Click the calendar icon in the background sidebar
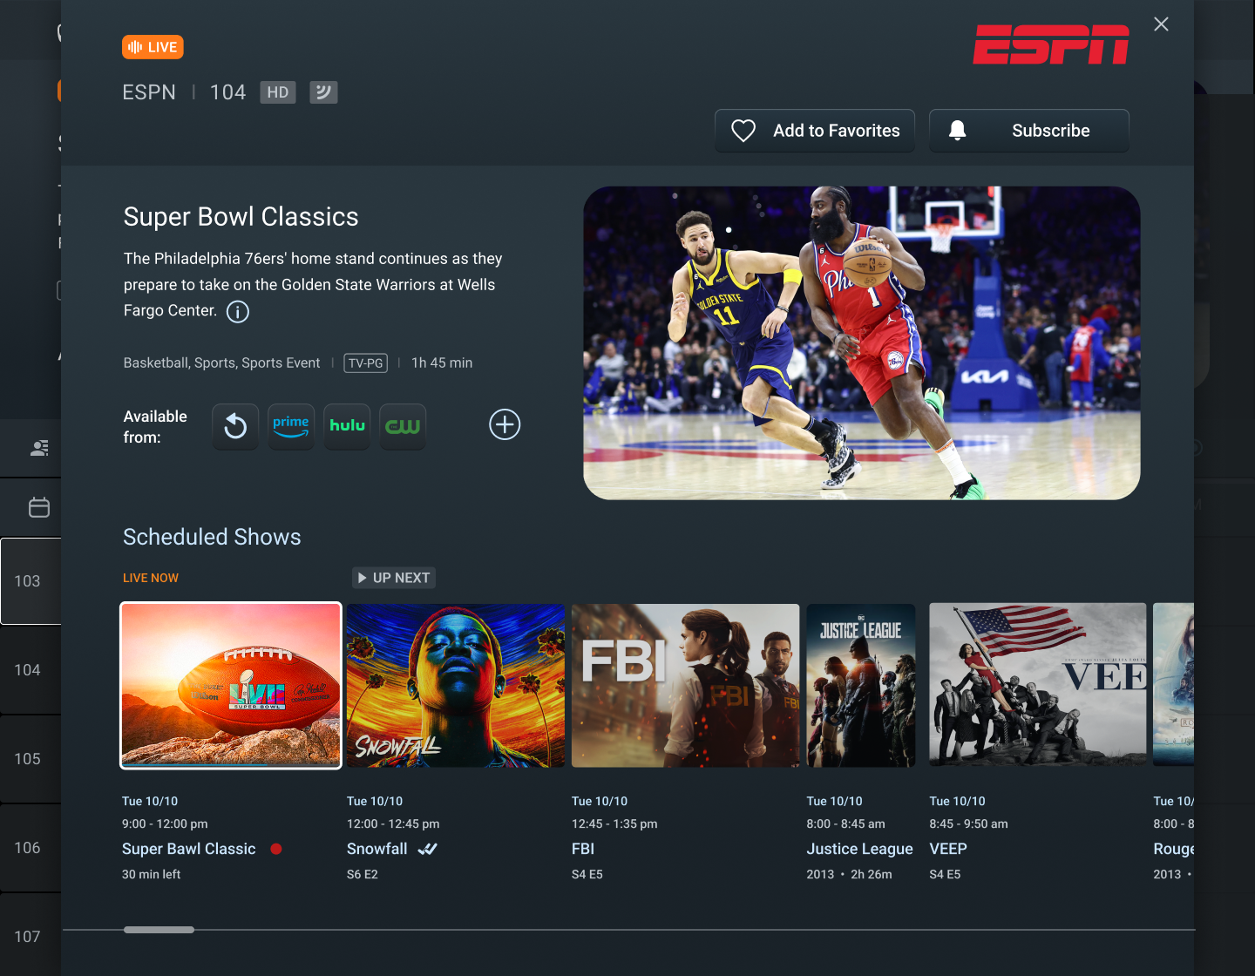 [39, 507]
